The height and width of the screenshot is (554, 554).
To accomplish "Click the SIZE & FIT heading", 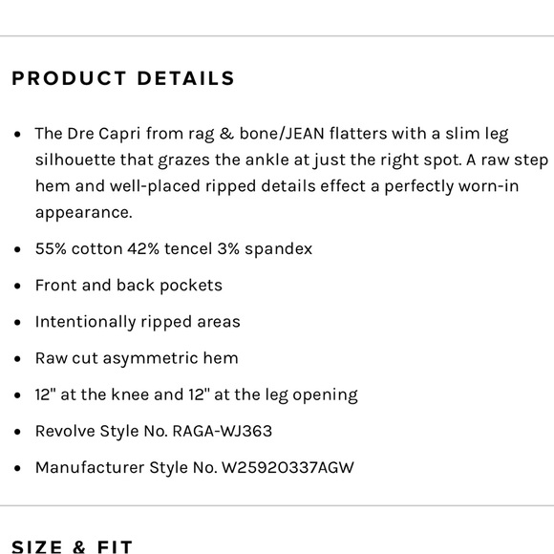I will point(72,546).
